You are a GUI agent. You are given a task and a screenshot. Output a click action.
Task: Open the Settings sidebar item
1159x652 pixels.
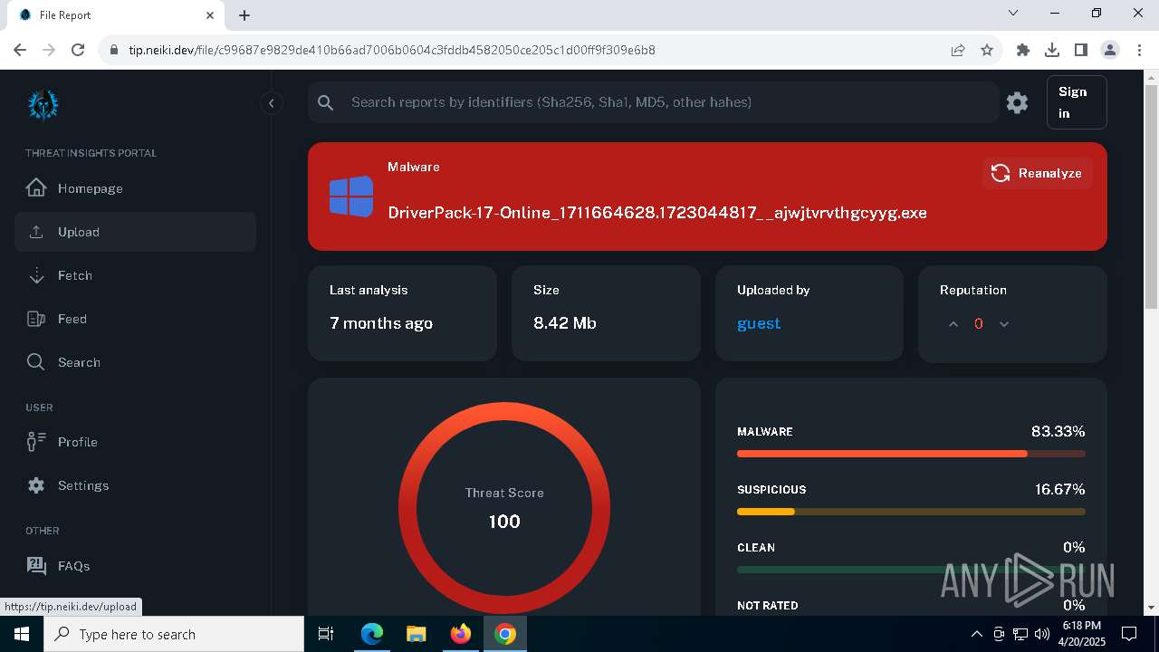[135, 485]
